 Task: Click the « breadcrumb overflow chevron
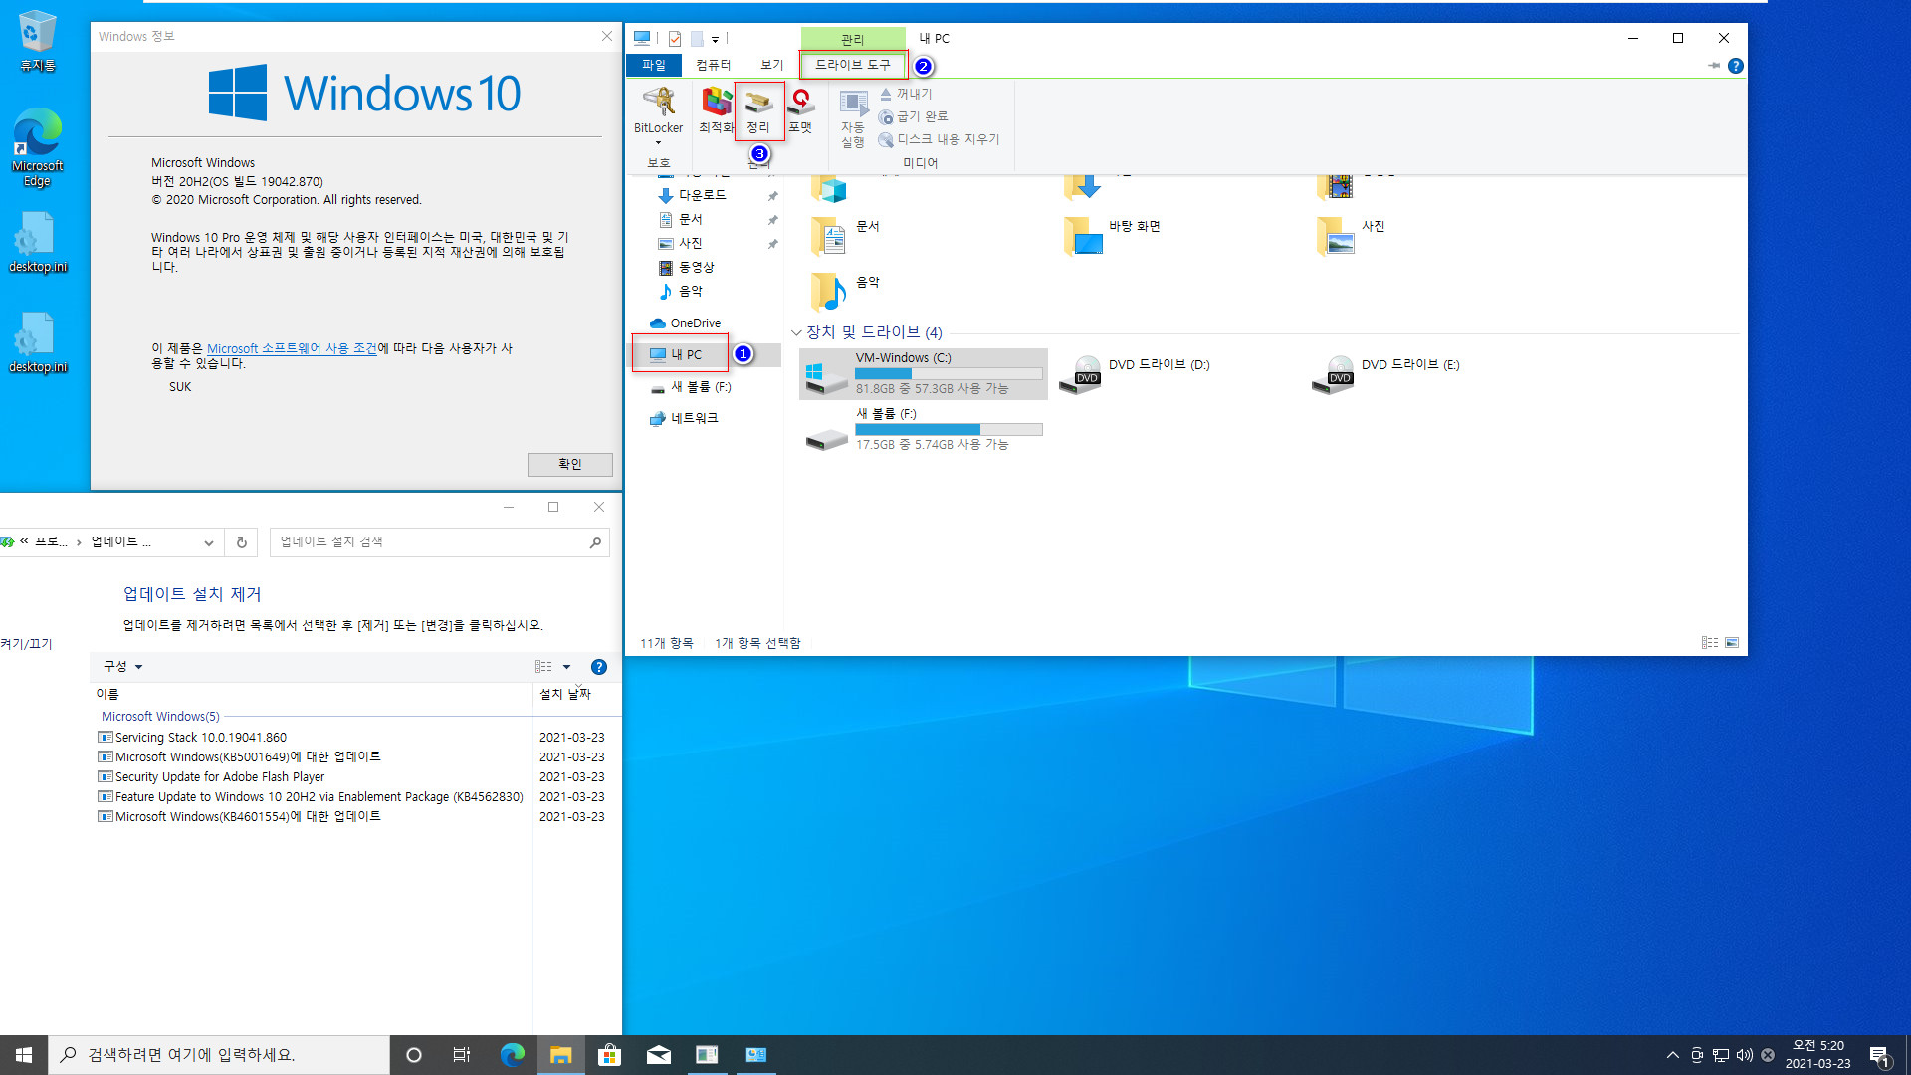click(24, 541)
